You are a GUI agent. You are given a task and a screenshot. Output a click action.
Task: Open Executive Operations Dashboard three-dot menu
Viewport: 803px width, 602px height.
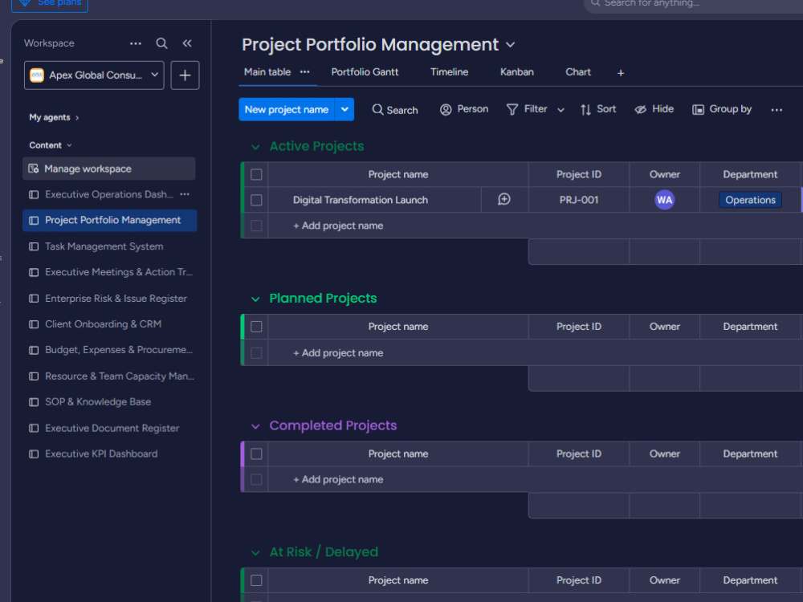coord(185,194)
